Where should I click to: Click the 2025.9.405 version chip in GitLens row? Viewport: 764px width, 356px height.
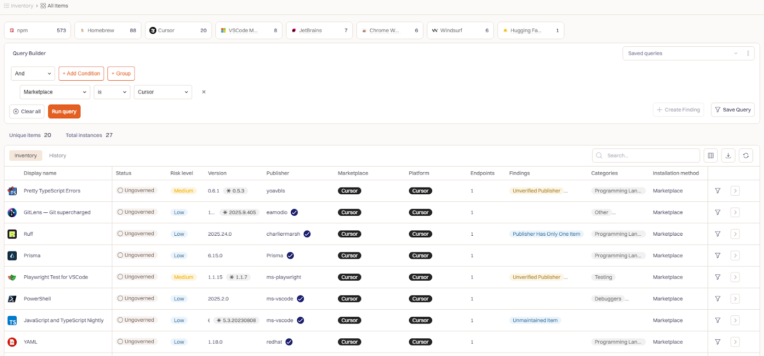click(x=239, y=212)
